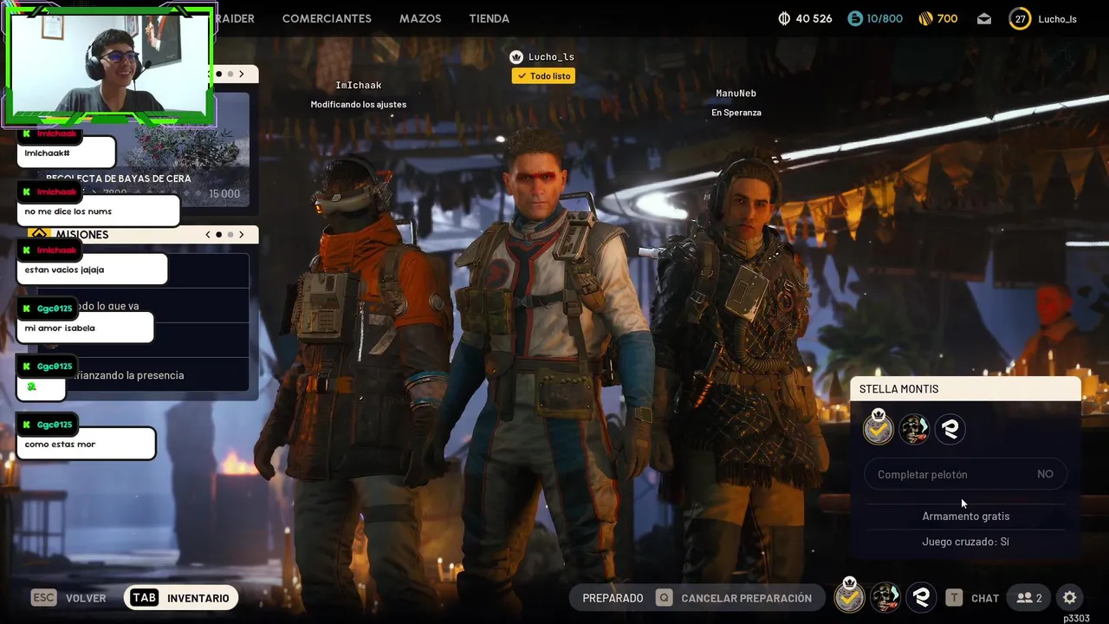The height and width of the screenshot is (624, 1109).
Task: Click the crown icon next to Lucho_ls nameplate
Action: pyautogui.click(x=516, y=56)
